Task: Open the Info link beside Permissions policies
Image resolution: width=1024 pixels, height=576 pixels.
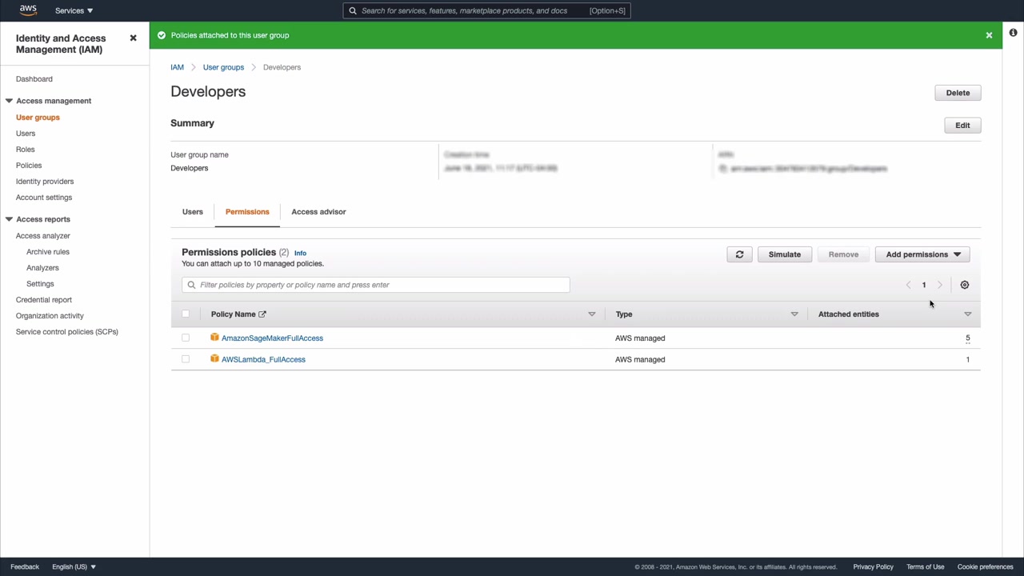Action: pyautogui.click(x=300, y=254)
